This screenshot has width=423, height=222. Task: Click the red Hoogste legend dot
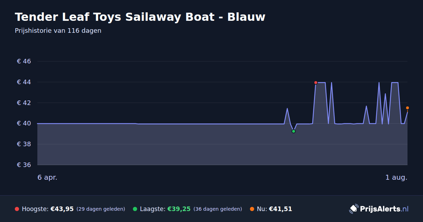click(17, 209)
